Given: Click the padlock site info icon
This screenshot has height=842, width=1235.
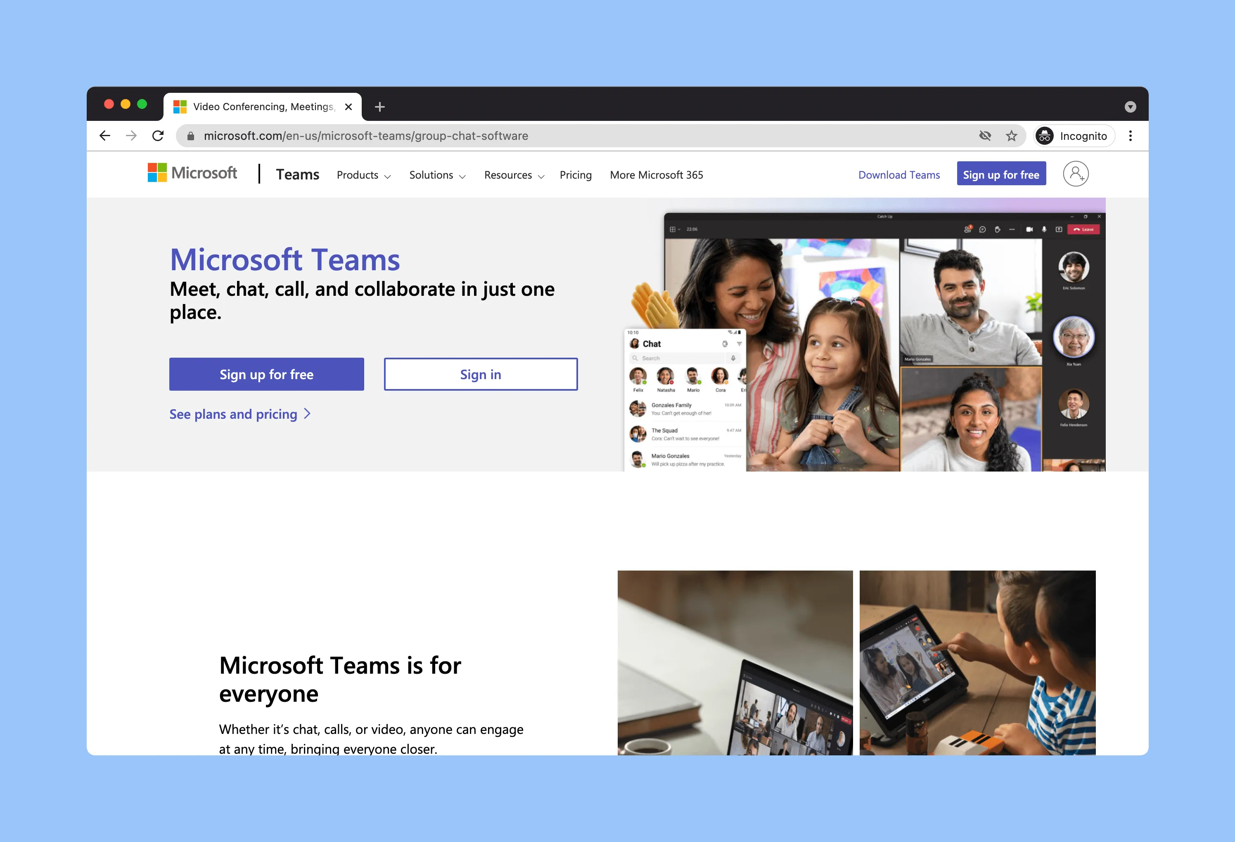Looking at the screenshot, I should (191, 136).
